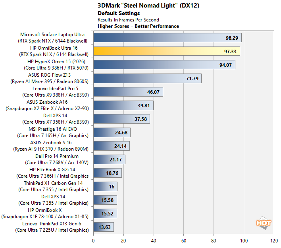Image resolution: width=281 pixels, height=248 pixels.
Task: Click the 'Default Settings' subtitle
Action: tap(119, 13)
